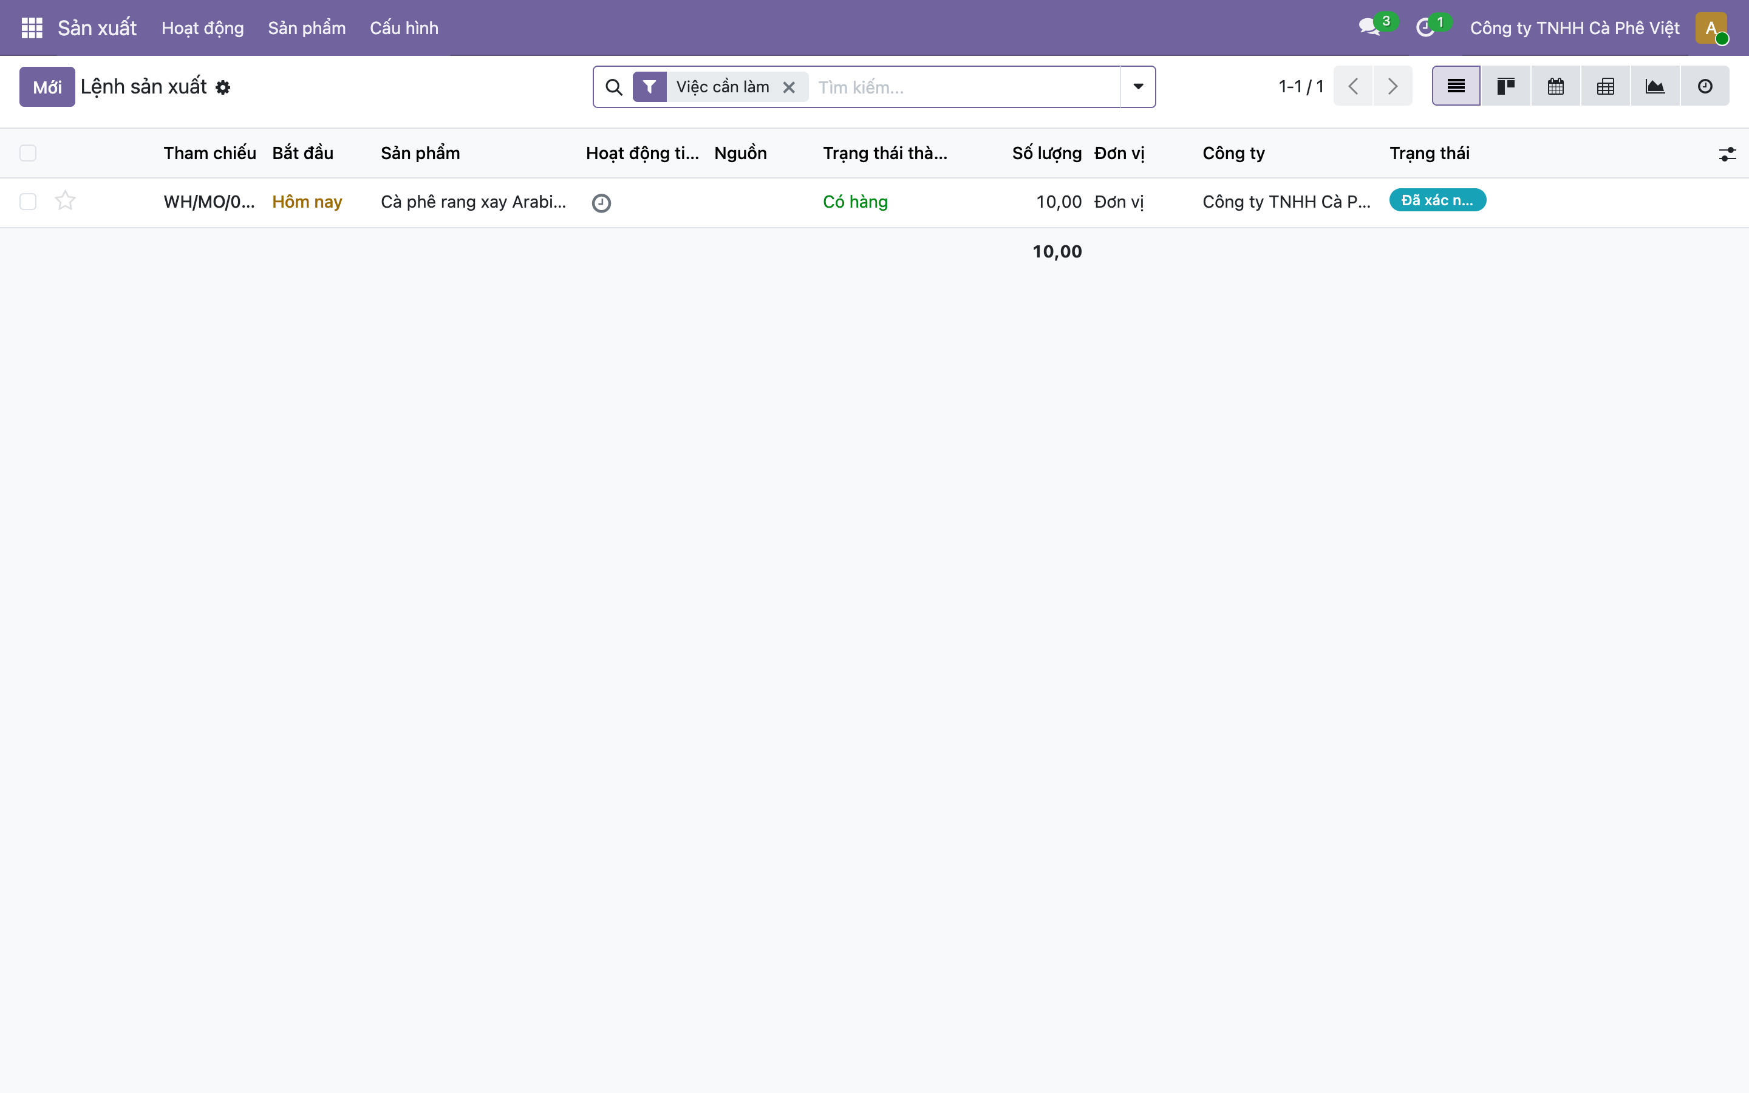Switch to activity view

[1705, 86]
